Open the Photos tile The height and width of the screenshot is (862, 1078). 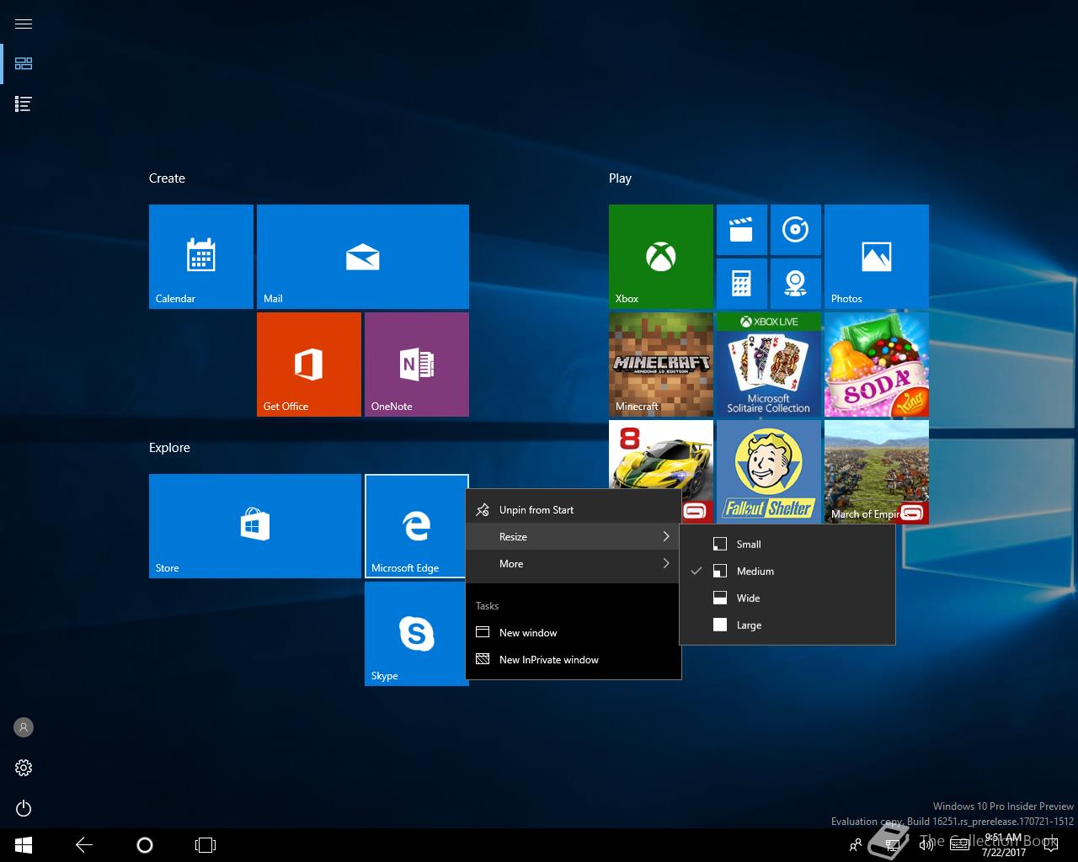click(x=877, y=257)
